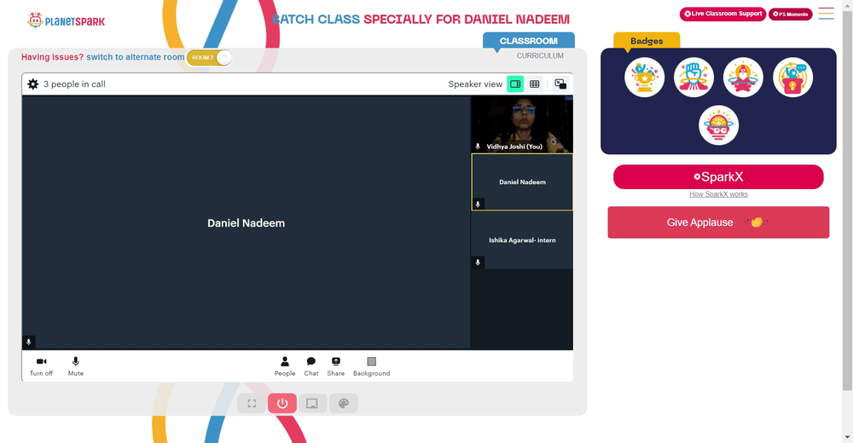Click Give Applause button
The height and width of the screenshot is (443, 853).
pos(718,222)
